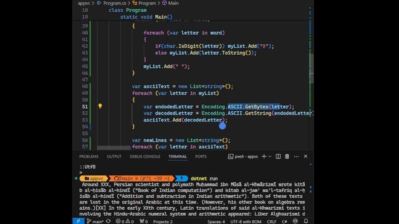Viewport: 399px width, 224px height.
Task: Click the appvc folder breadcrumb
Action: tap(84, 3)
